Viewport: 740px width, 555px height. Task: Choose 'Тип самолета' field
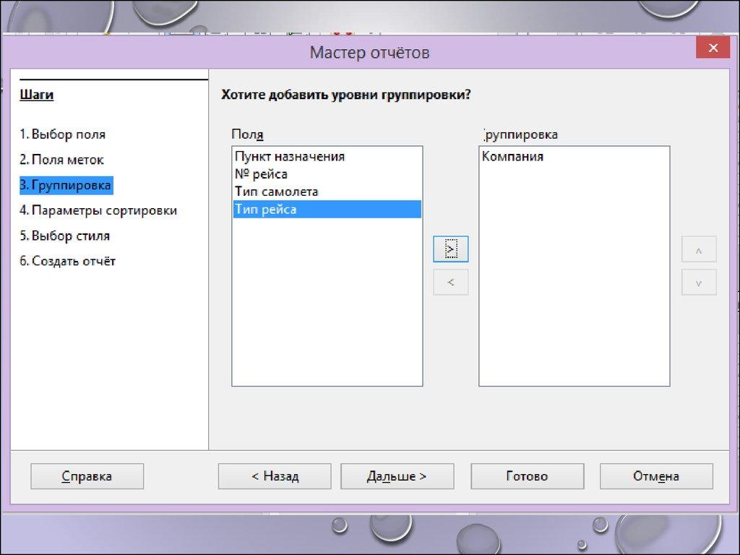point(276,192)
